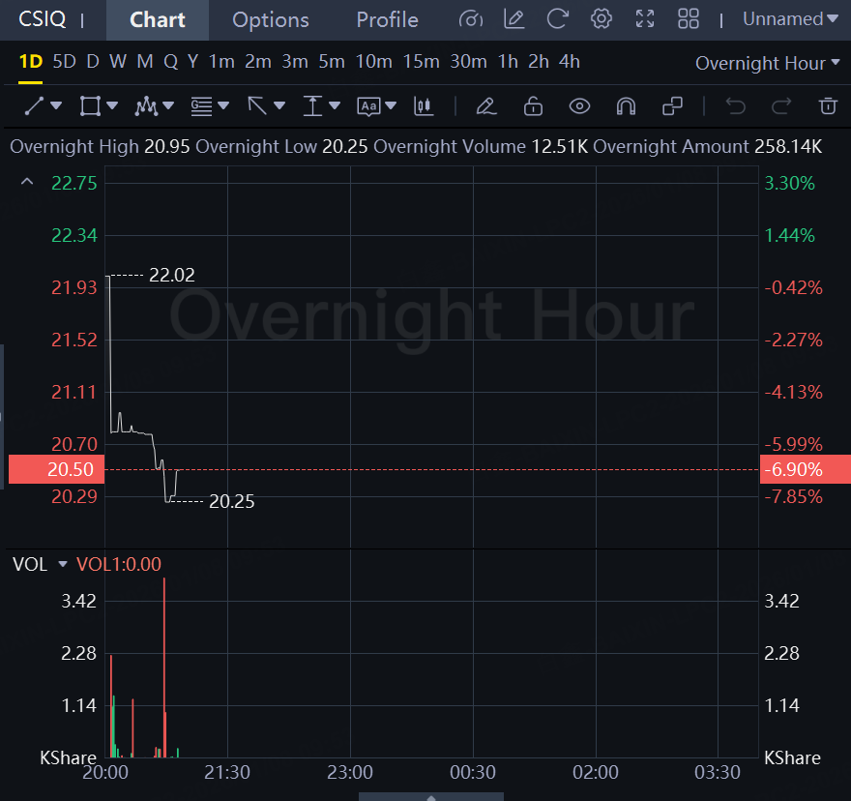Select the rectangle shape drawing tool

tap(90, 105)
